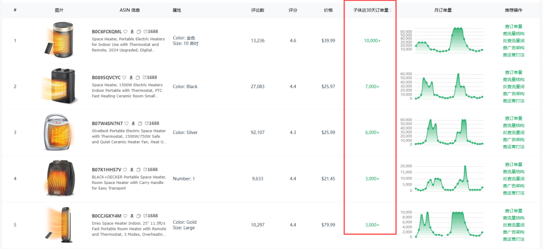Click 查运营打法 in row 5
The image size is (545, 249).
[x=513, y=239]
